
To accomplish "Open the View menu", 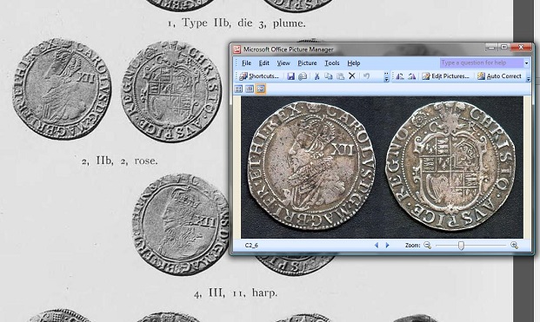I will tap(283, 62).
